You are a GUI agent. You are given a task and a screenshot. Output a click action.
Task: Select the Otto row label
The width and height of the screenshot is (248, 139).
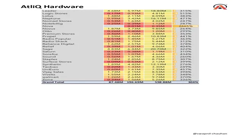coord(47,31)
